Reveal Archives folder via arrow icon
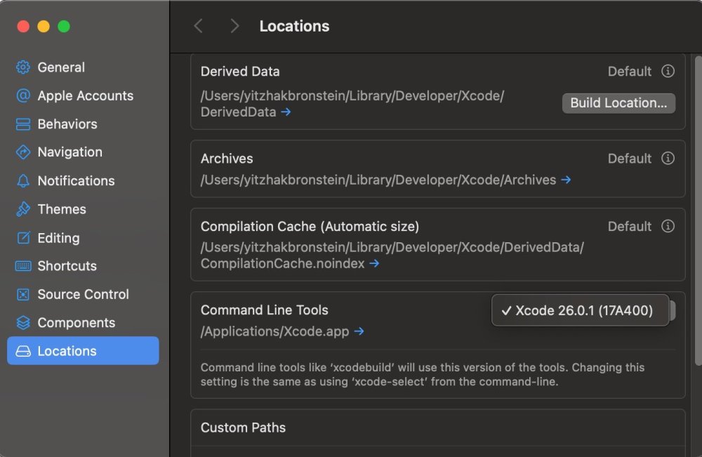The image size is (702, 457). click(x=566, y=180)
